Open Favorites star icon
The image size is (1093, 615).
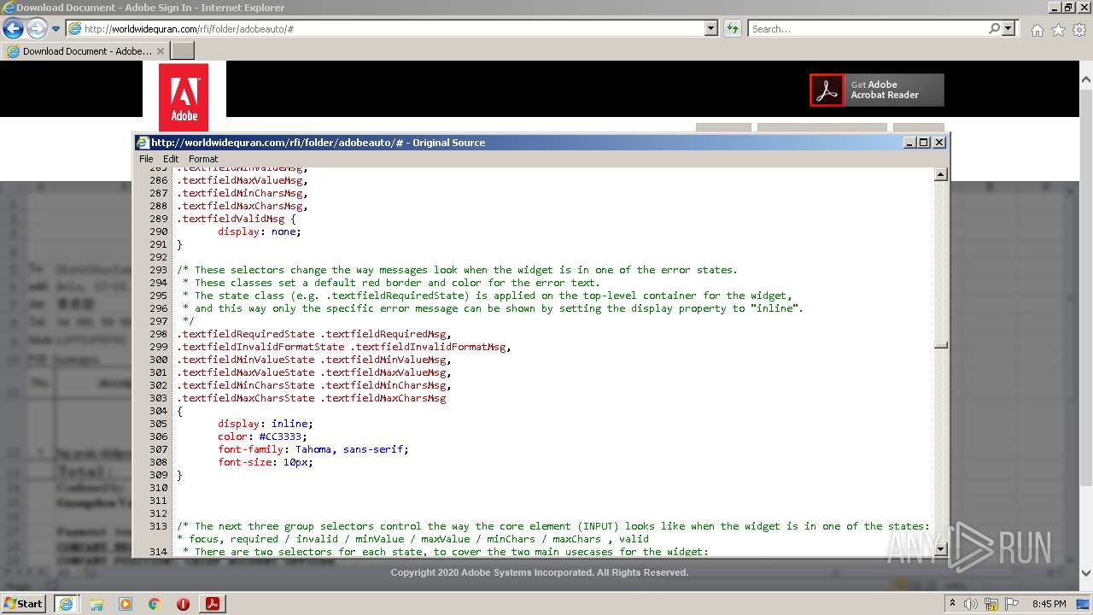tap(1058, 30)
